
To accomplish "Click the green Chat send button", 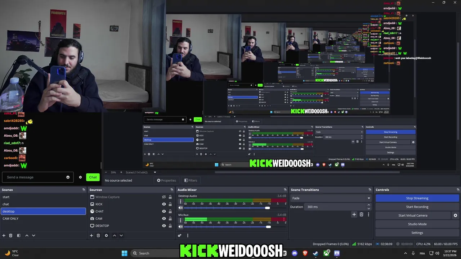I will tap(93, 177).
